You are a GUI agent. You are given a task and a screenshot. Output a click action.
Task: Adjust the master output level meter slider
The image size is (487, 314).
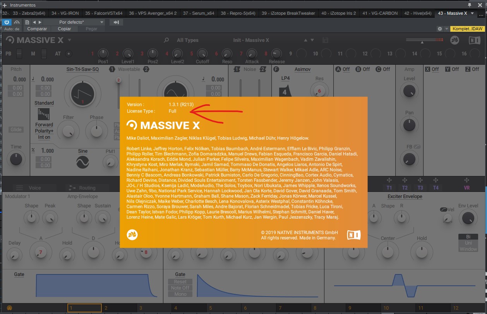pyautogui.click(x=424, y=40)
